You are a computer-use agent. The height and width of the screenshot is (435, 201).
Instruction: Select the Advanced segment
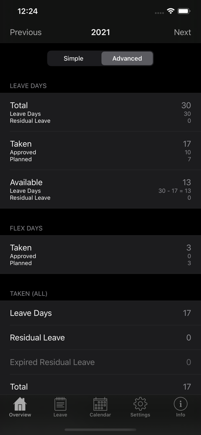[127, 58]
